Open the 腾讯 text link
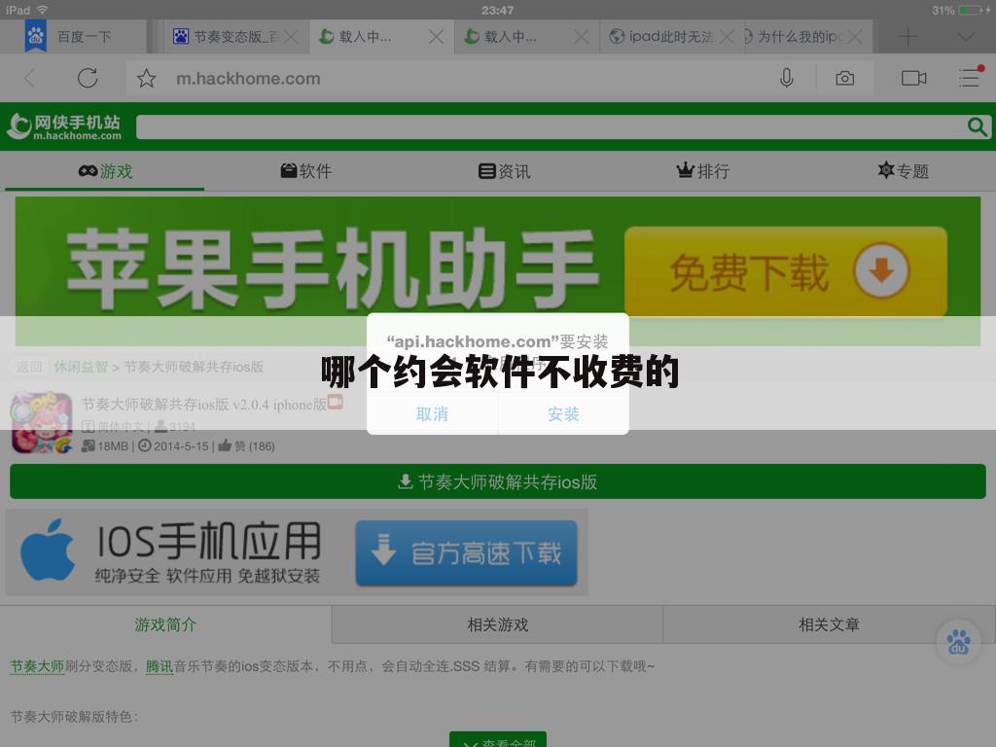This screenshot has height=747, width=996. click(160, 666)
